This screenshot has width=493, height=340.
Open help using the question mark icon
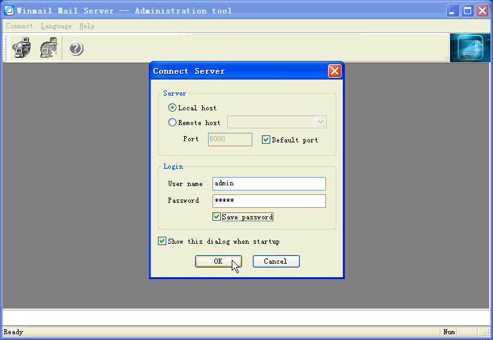pyautogui.click(x=76, y=48)
